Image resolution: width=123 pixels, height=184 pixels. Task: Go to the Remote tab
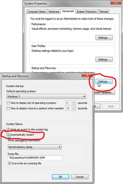pos(104,12)
